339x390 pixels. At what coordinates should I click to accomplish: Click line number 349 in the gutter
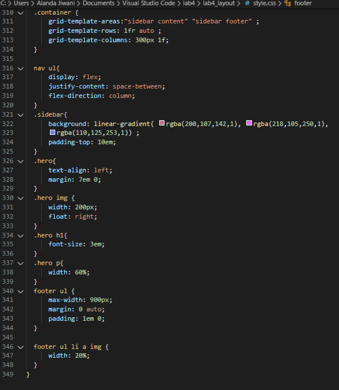8,374
